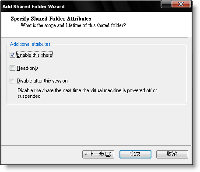Enable the Disable after this session checkbox
The width and height of the screenshot is (200, 172).
click(x=12, y=80)
